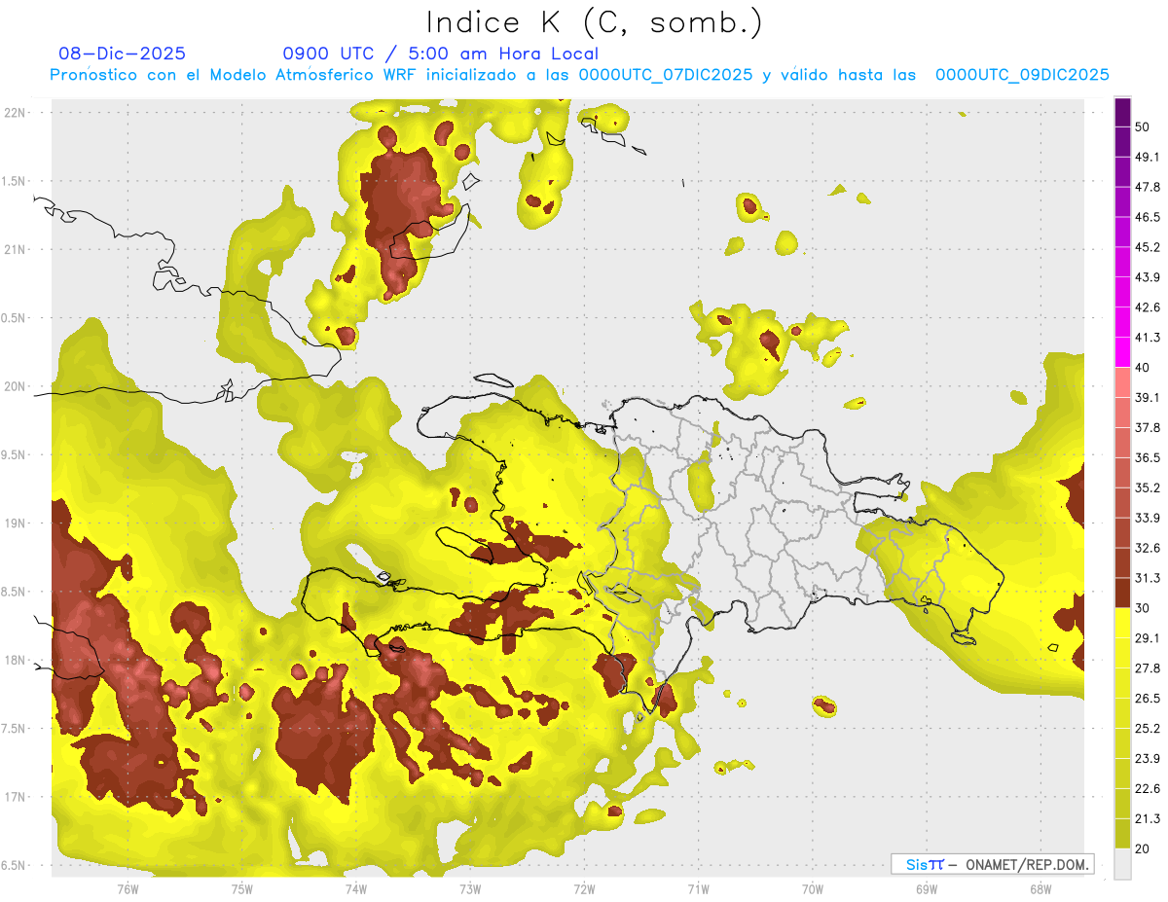Click legend value "23.9"

1148,759
